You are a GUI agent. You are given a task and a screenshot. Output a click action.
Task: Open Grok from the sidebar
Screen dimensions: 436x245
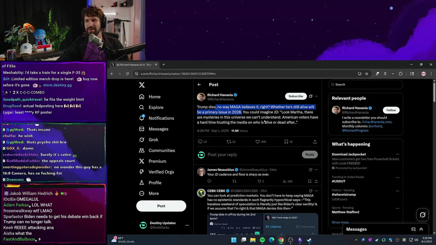pos(149,140)
